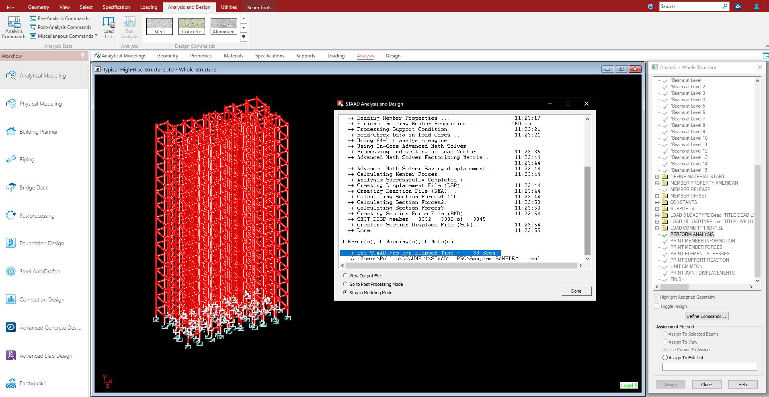This screenshot has height=397, width=769.
Task: Open the Advanced Concrete Design workflow
Action: 44,328
